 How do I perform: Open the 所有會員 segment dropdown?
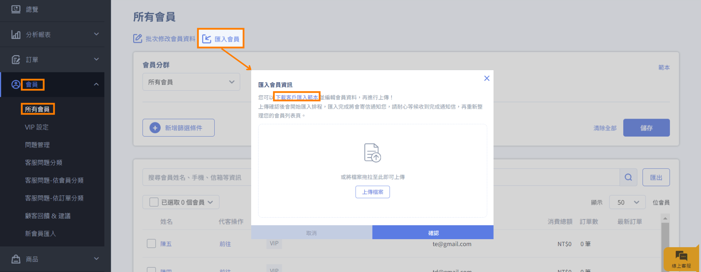pos(191,82)
